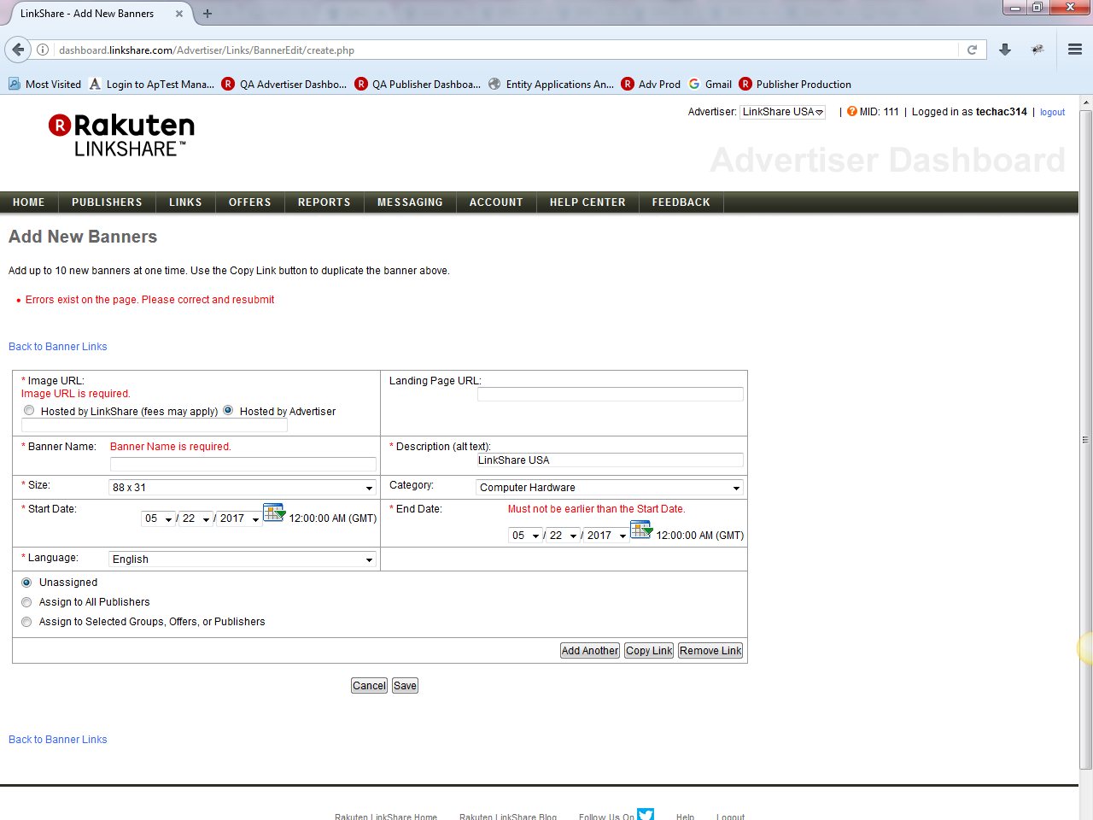Click the Twitter bird icon in footer
Viewport: 1093px width, 820px height.
[x=646, y=814]
